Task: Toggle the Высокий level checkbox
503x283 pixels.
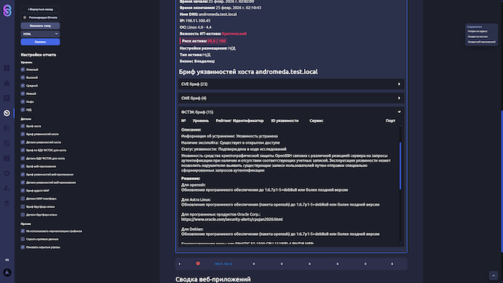Action: pos(22,77)
